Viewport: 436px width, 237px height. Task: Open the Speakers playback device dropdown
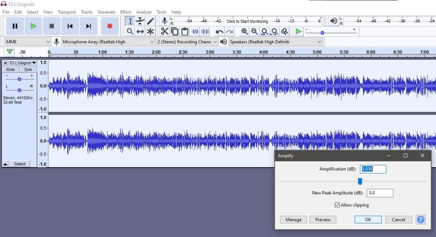coord(275,42)
